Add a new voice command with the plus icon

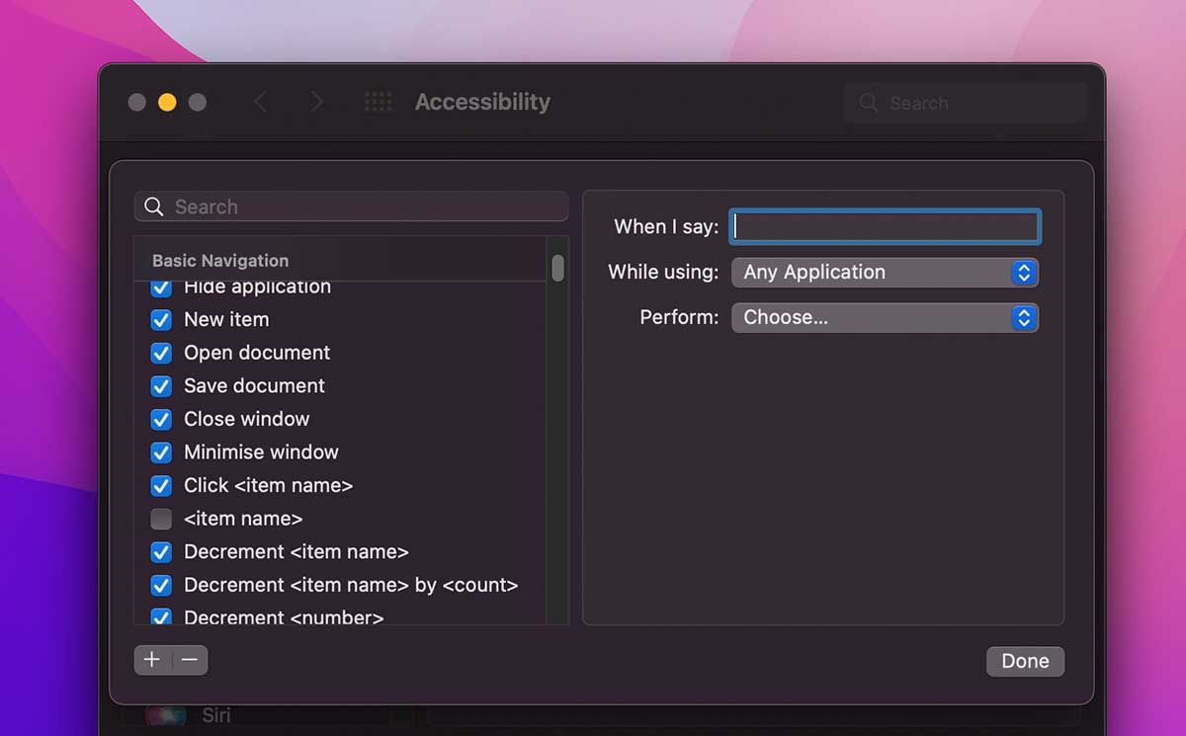tap(151, 659)
